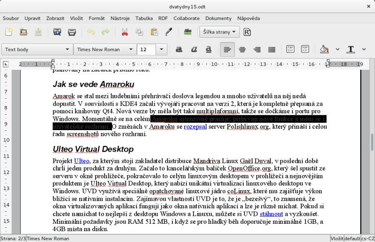The height and width of the screenshot is (242, 375).
Task: Enable centered paragraph alignment
Action: pos(242,49)
